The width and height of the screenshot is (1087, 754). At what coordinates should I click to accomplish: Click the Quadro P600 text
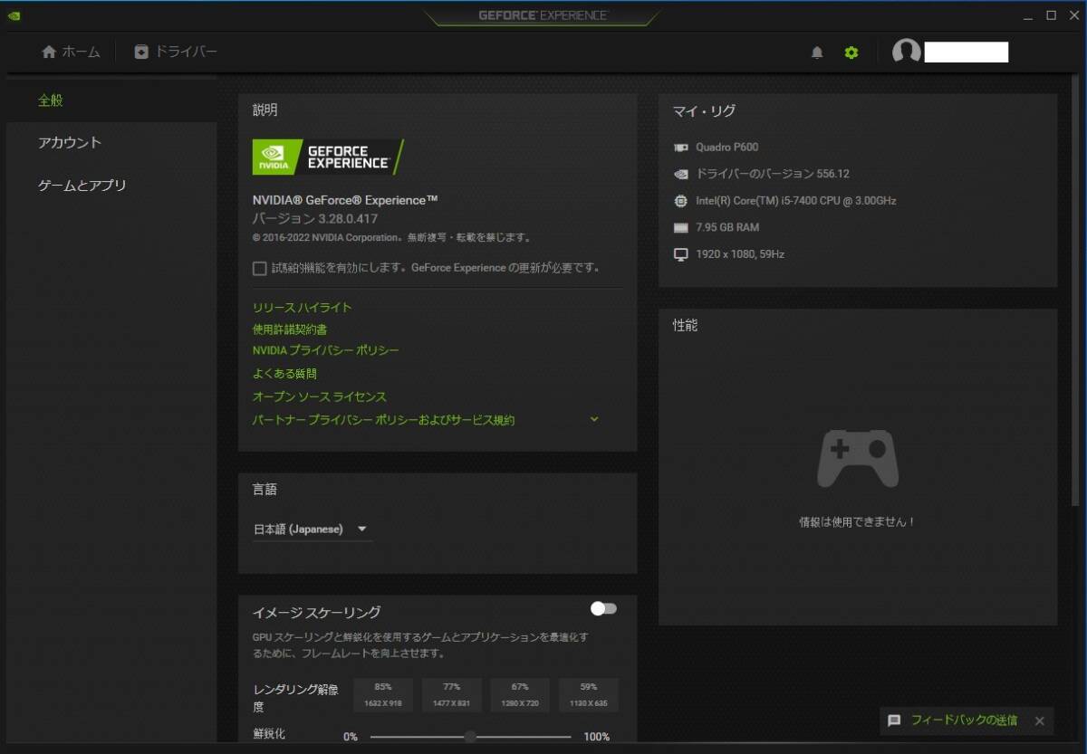coord(727,147)
